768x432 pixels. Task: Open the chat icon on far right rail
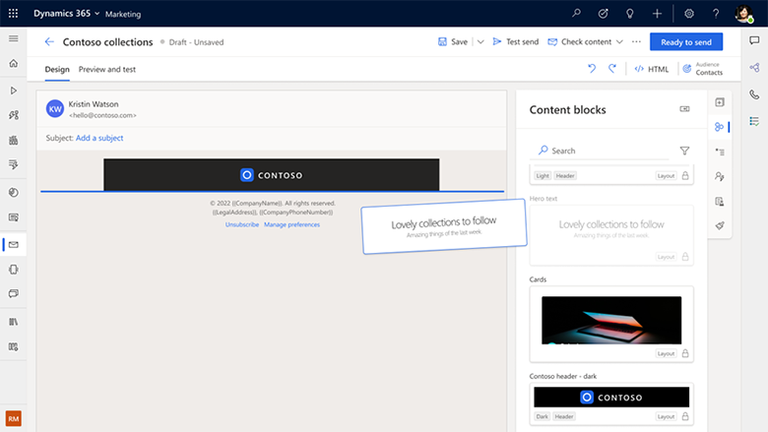pos(754,40)
